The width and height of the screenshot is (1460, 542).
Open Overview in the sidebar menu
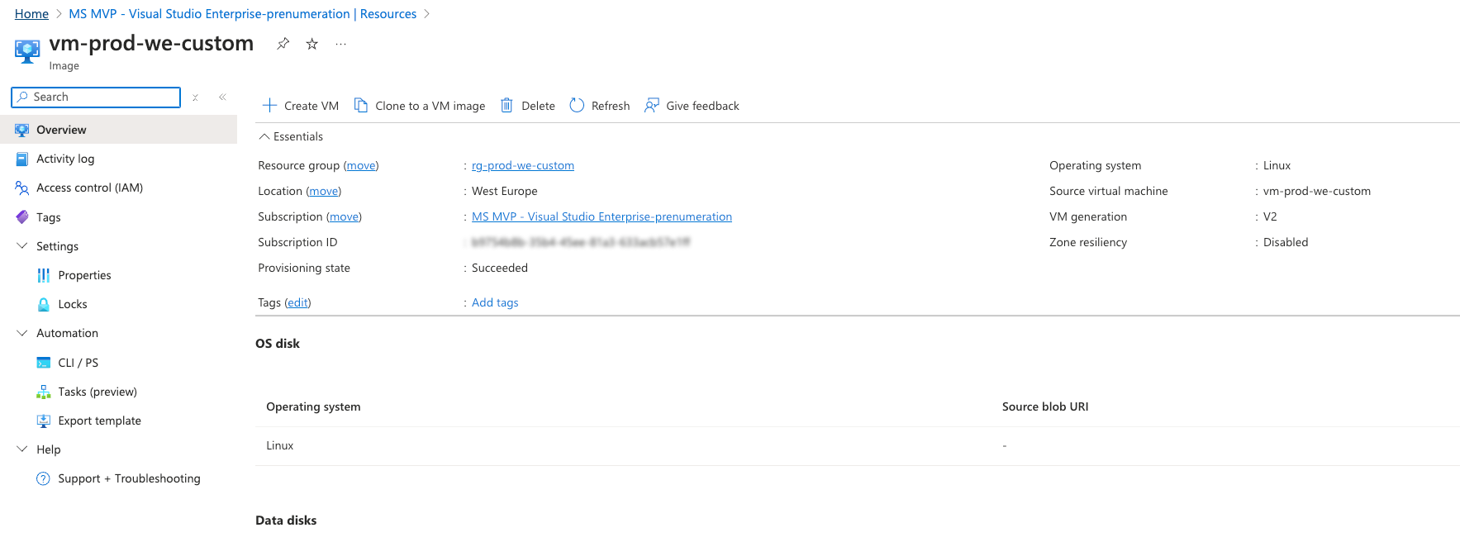click(x=118, y=130)
